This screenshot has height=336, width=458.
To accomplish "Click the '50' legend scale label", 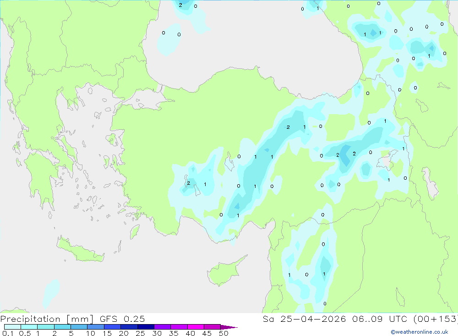I will tap(224, 333).
